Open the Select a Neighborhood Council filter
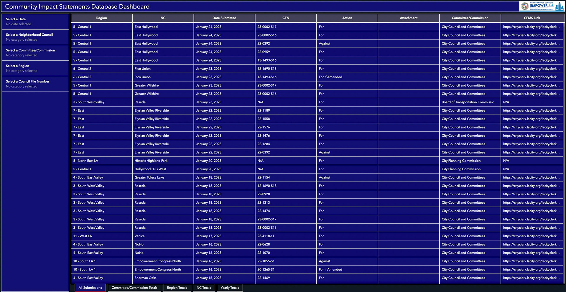This screenshot has height=292, width=566. coord(35,37)
